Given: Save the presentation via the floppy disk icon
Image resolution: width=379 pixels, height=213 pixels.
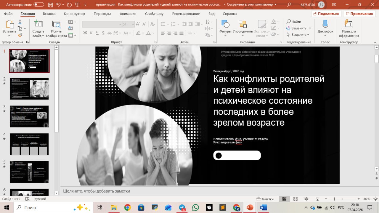Looking at the screenshot, I should click(51, 5).
